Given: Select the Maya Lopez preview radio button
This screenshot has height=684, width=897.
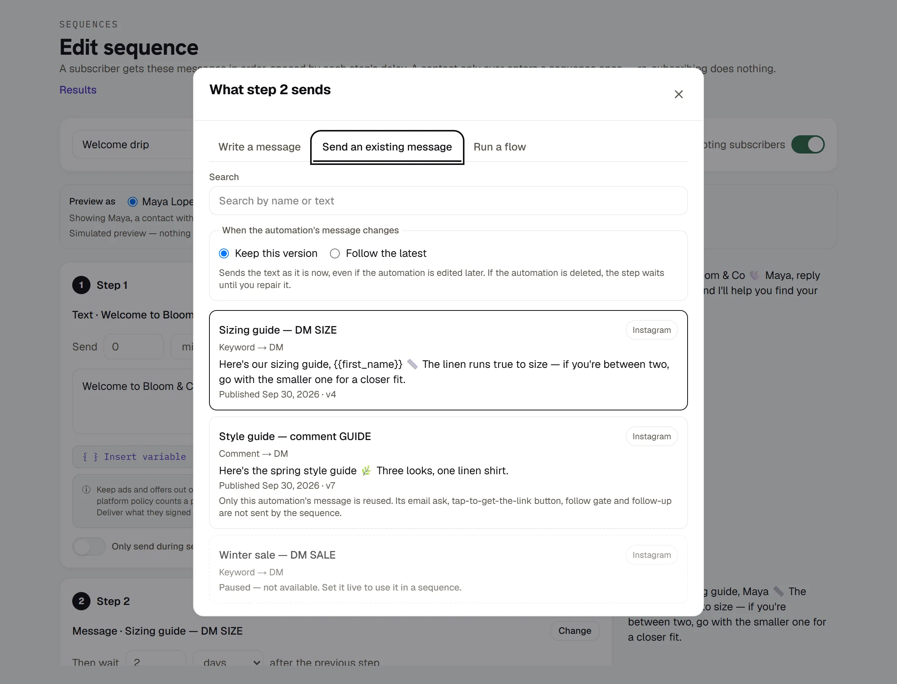Looking at the screenshot, I should [x=132, y=201].
